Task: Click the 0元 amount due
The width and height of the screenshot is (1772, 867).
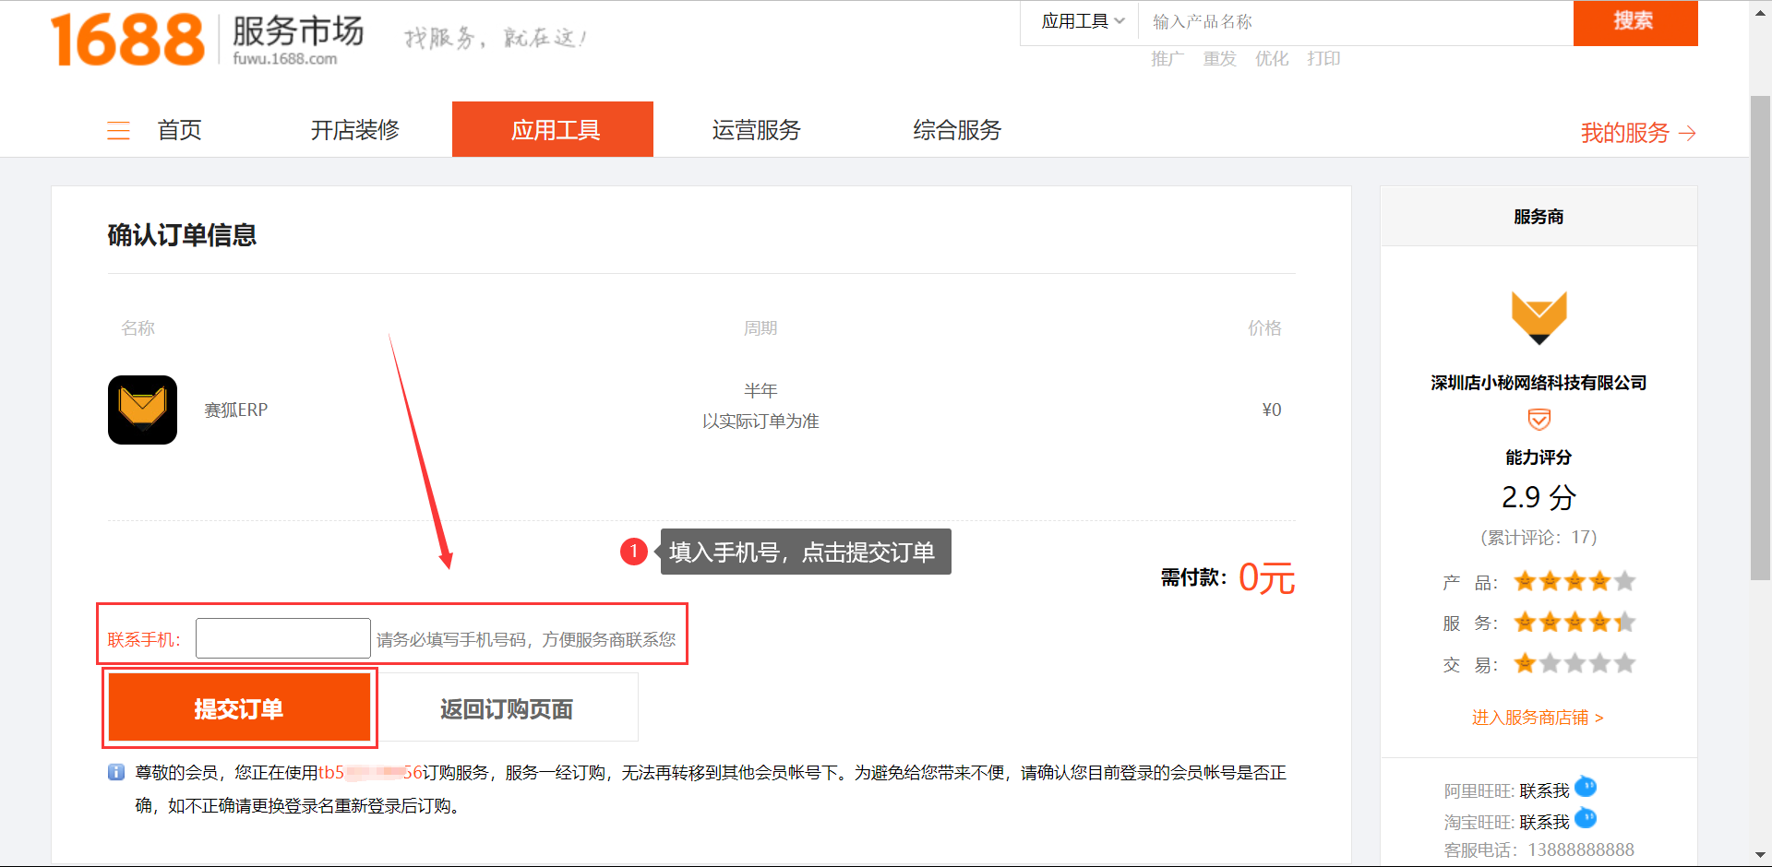Action: 1266,578
